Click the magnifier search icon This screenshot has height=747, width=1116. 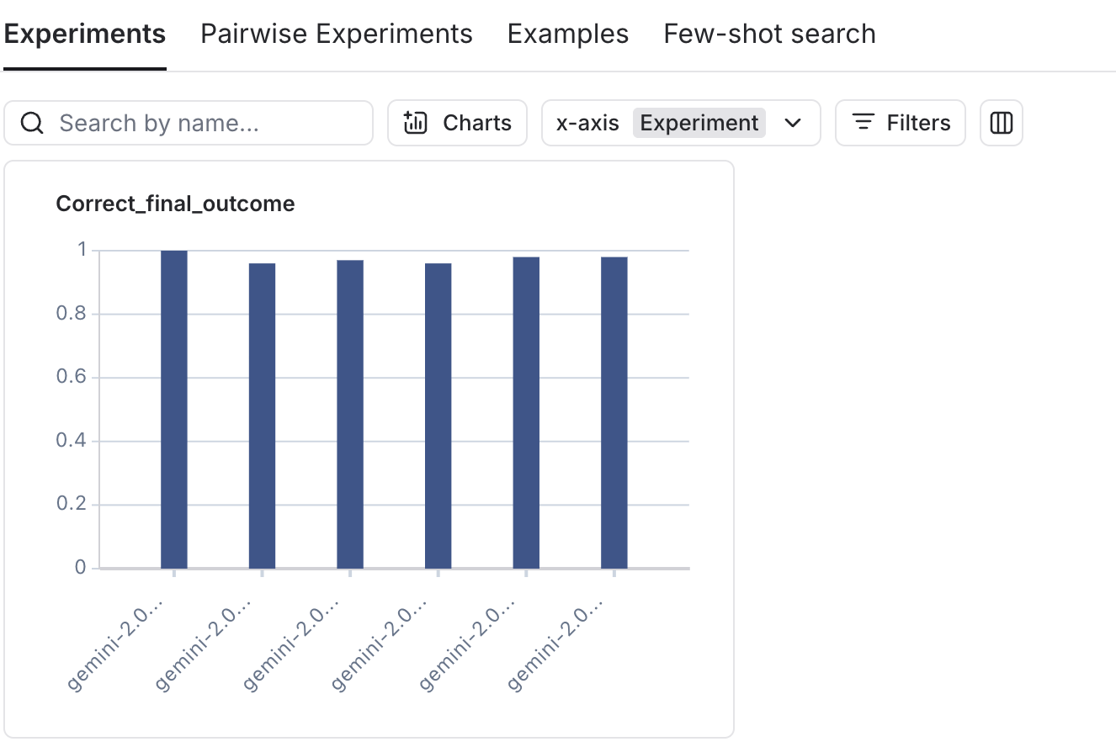(32, 123)
